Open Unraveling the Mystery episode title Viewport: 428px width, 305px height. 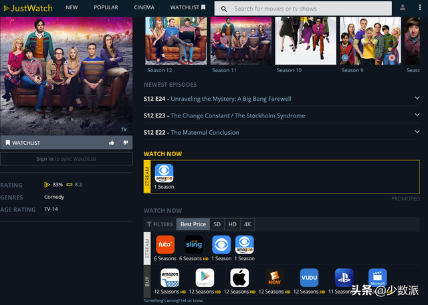231,99
